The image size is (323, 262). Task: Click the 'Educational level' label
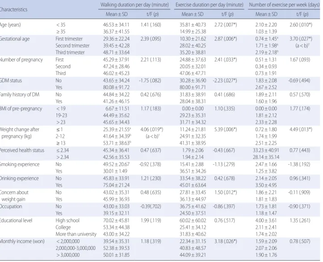point(16,220)
